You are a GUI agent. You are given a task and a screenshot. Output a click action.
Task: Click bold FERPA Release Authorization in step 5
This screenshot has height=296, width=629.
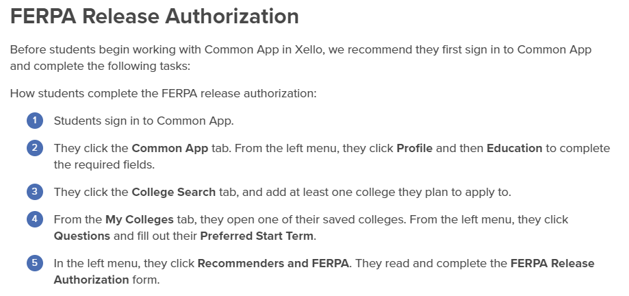pyautogui.click(x=324, y=271)
